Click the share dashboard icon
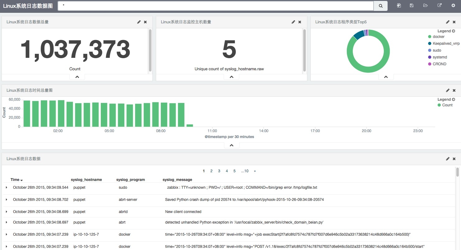 pos(440,6)
